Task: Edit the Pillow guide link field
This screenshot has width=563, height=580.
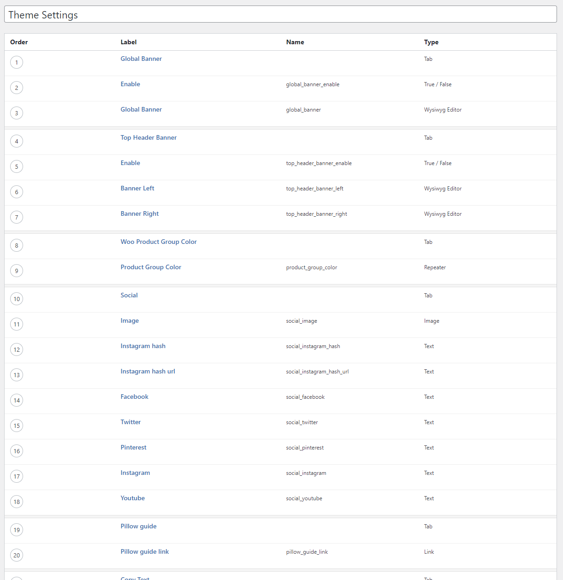Action: click(145, 551)
